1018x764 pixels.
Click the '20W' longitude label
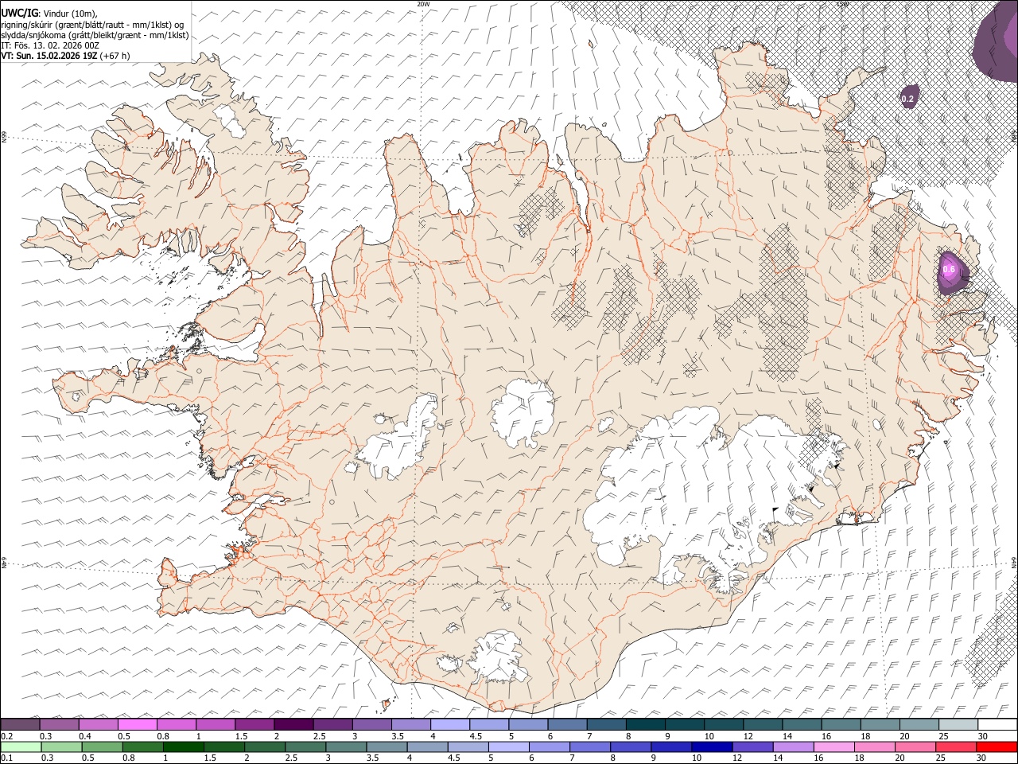[423, 4]
